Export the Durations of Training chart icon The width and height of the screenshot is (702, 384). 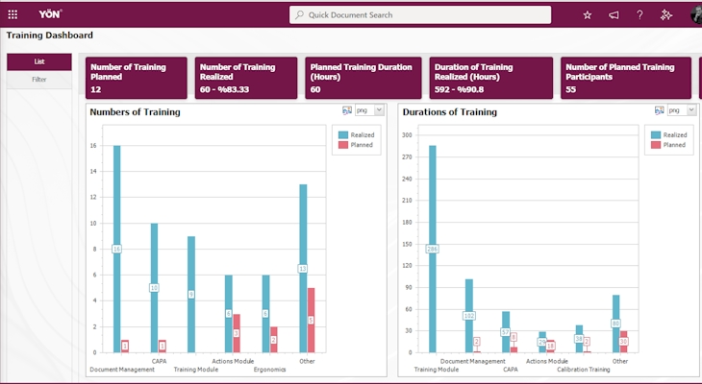click(x=660, y=110)
